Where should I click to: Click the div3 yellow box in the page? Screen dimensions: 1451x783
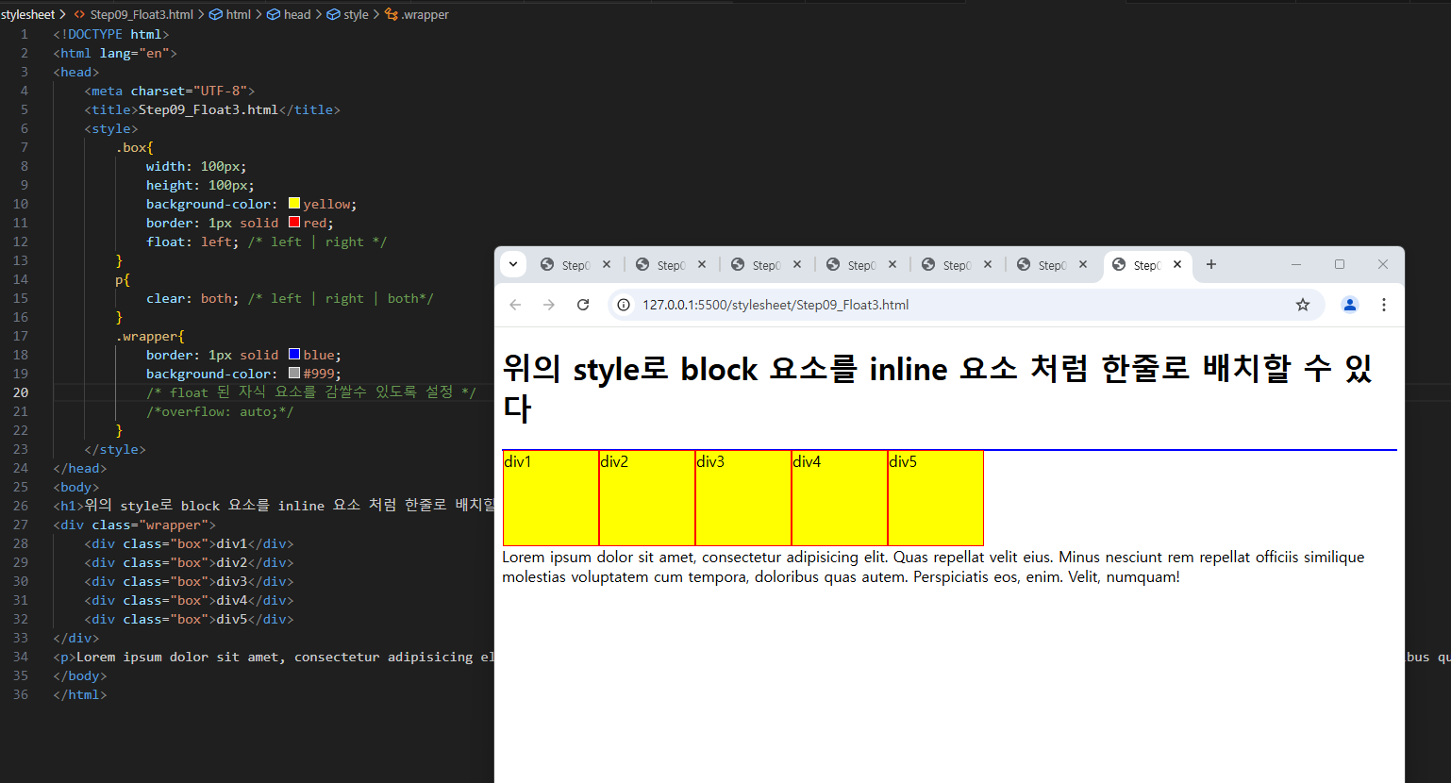pos(743,498)
